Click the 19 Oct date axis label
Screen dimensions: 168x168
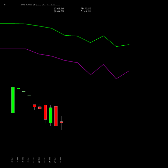tap(28, 160)
